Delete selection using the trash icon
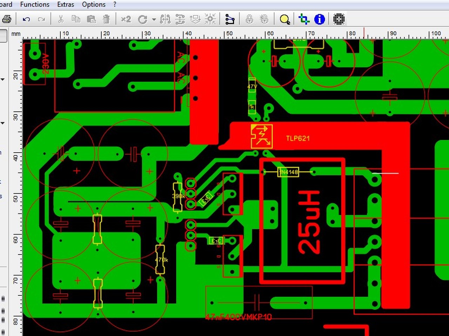The height and width of the screenshot is (336, 449). (x=106, y=19)
